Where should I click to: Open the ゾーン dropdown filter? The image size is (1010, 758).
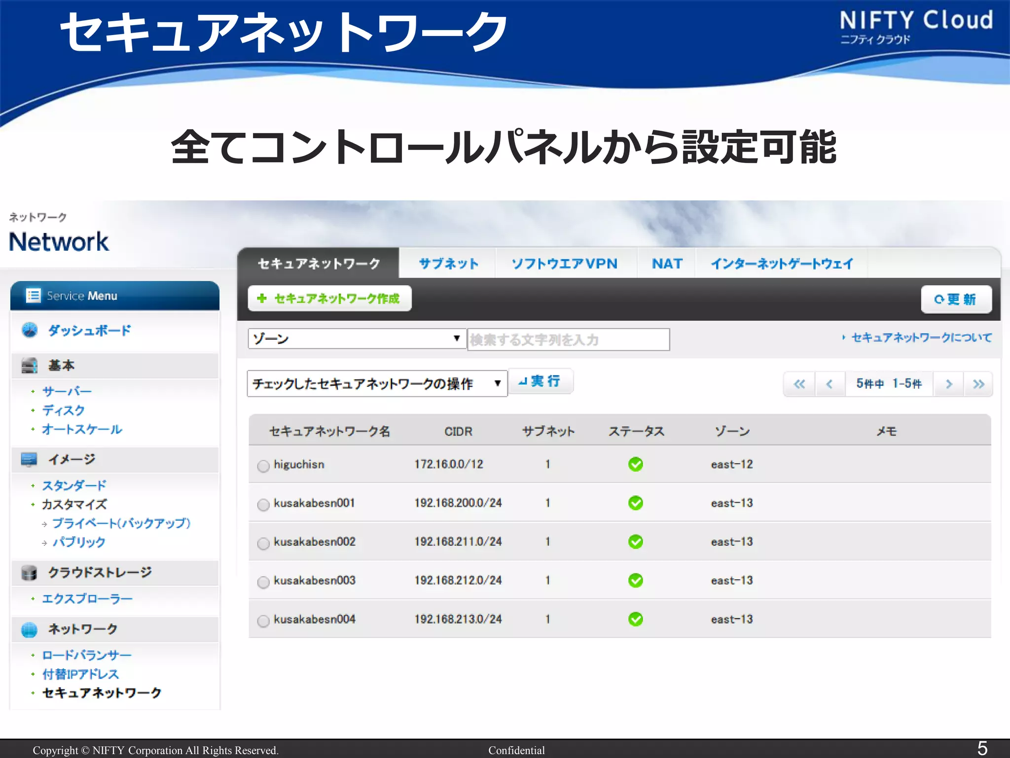[x=357, y=339]
